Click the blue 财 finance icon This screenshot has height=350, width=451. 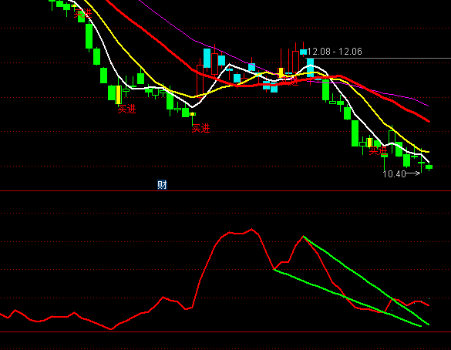[x=162, y=184]
